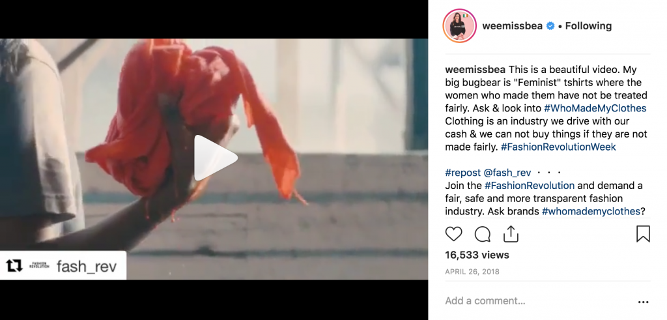
Task: Click weemissbea username in the caption
Action: (475, 69)
